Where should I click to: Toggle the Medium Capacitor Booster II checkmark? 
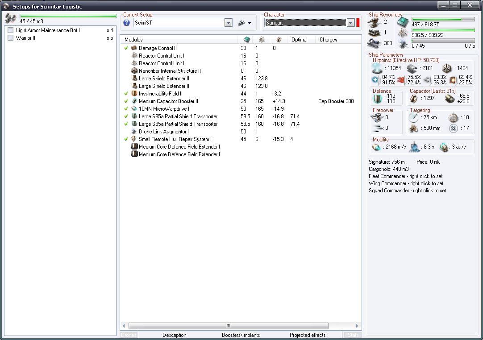pyautogui.click(x=126, y=101)
